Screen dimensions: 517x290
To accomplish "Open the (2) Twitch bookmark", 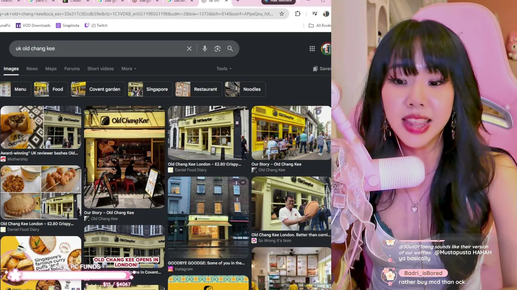I will pyautogui.click(x=96, y=25).
